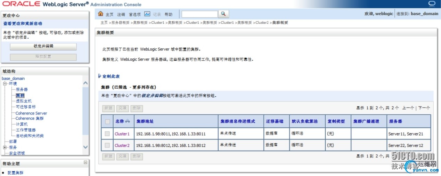
Task: Select 集群 in the domain tree
Action: click(20, 95)
